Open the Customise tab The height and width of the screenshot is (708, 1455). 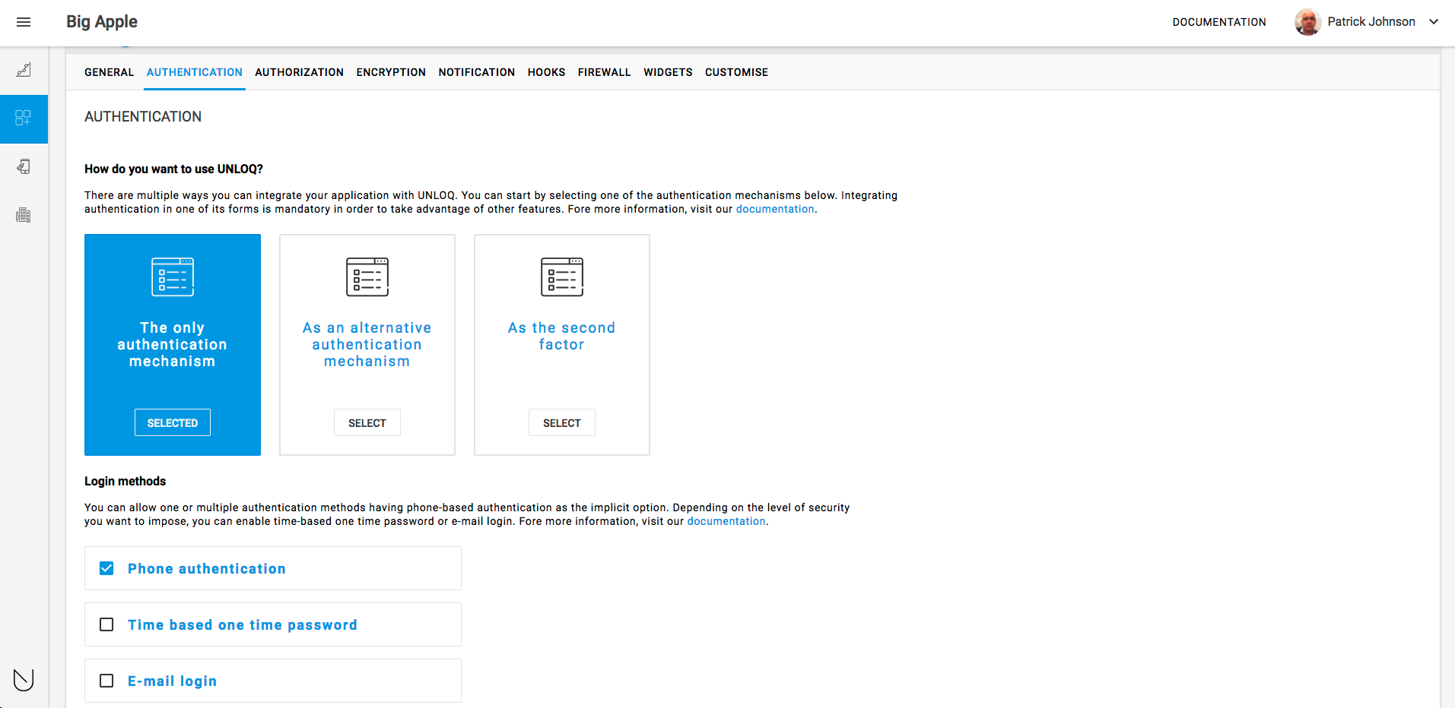736,72
